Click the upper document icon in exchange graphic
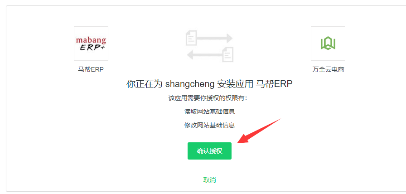This screenshot has width=406, height=194. pyautogui.click(x=191, y=39)
